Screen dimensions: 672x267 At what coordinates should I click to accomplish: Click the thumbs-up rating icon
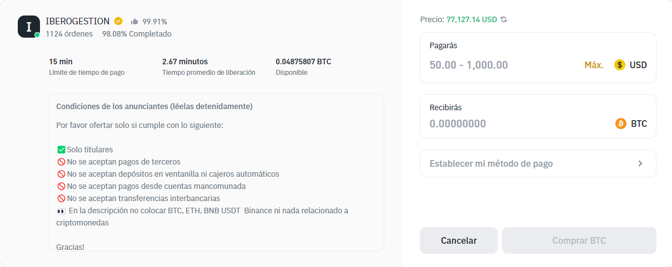(x=134, y=22)
